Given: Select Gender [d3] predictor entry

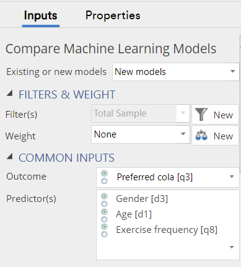Looking at the screenshot, I should point(142,199).
